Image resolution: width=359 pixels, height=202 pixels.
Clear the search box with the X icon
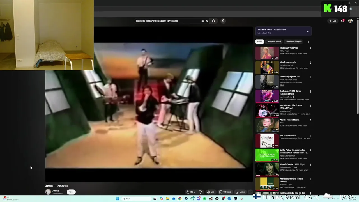click(207, 21)
